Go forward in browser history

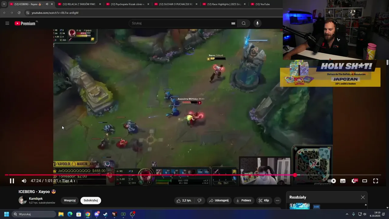(x=12, y=13)
